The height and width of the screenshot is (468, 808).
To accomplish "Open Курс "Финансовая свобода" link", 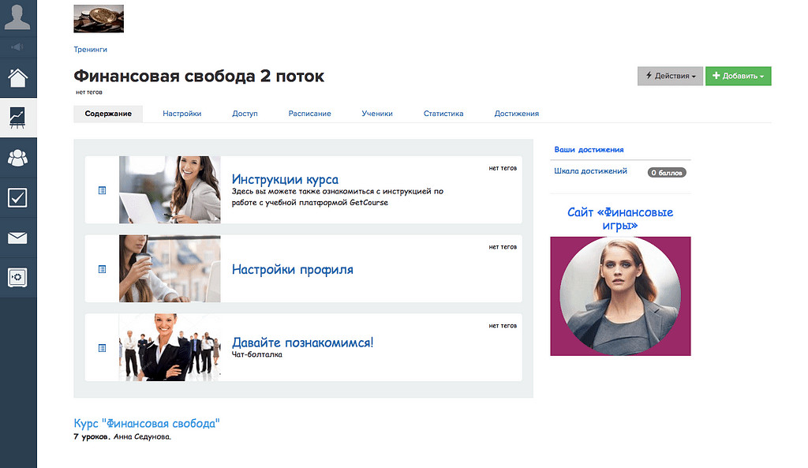I will tap(146, 424).
